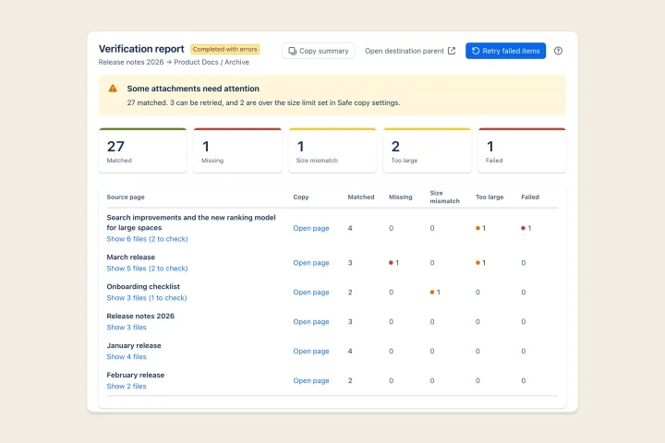
Task: Open destination parent link
Action: point(410,51)
